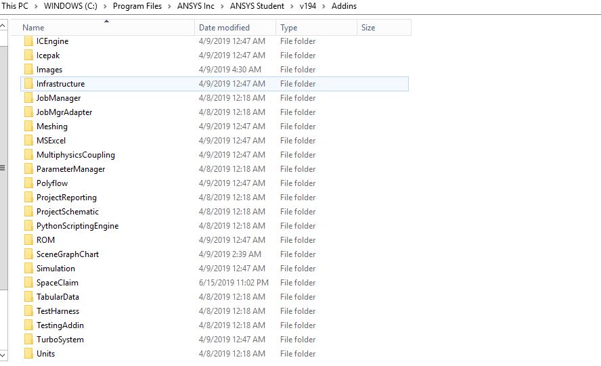Screen dimensions: 601x366
Task: Navigate to ANSYS Student in the breadcrumb
Action: [x=257, y=6]
